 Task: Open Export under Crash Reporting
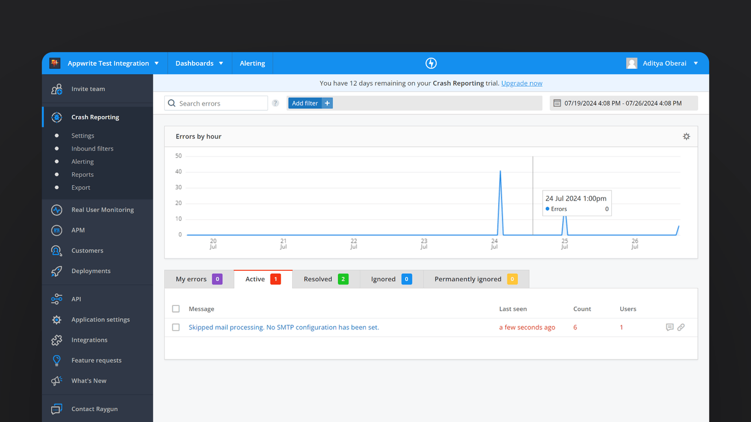click(x=81, y=188)
